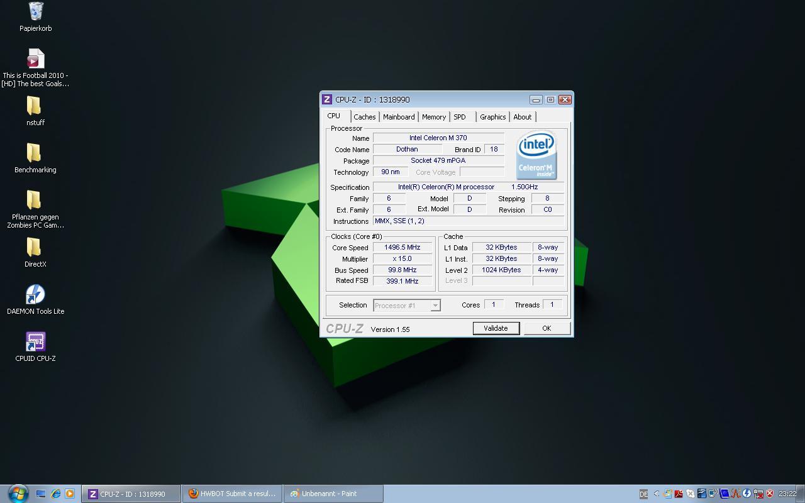This screenshot has height=503, width=805.
Task: Click the Core Speed value 1496.5 MHz
Action: [402, 247]
